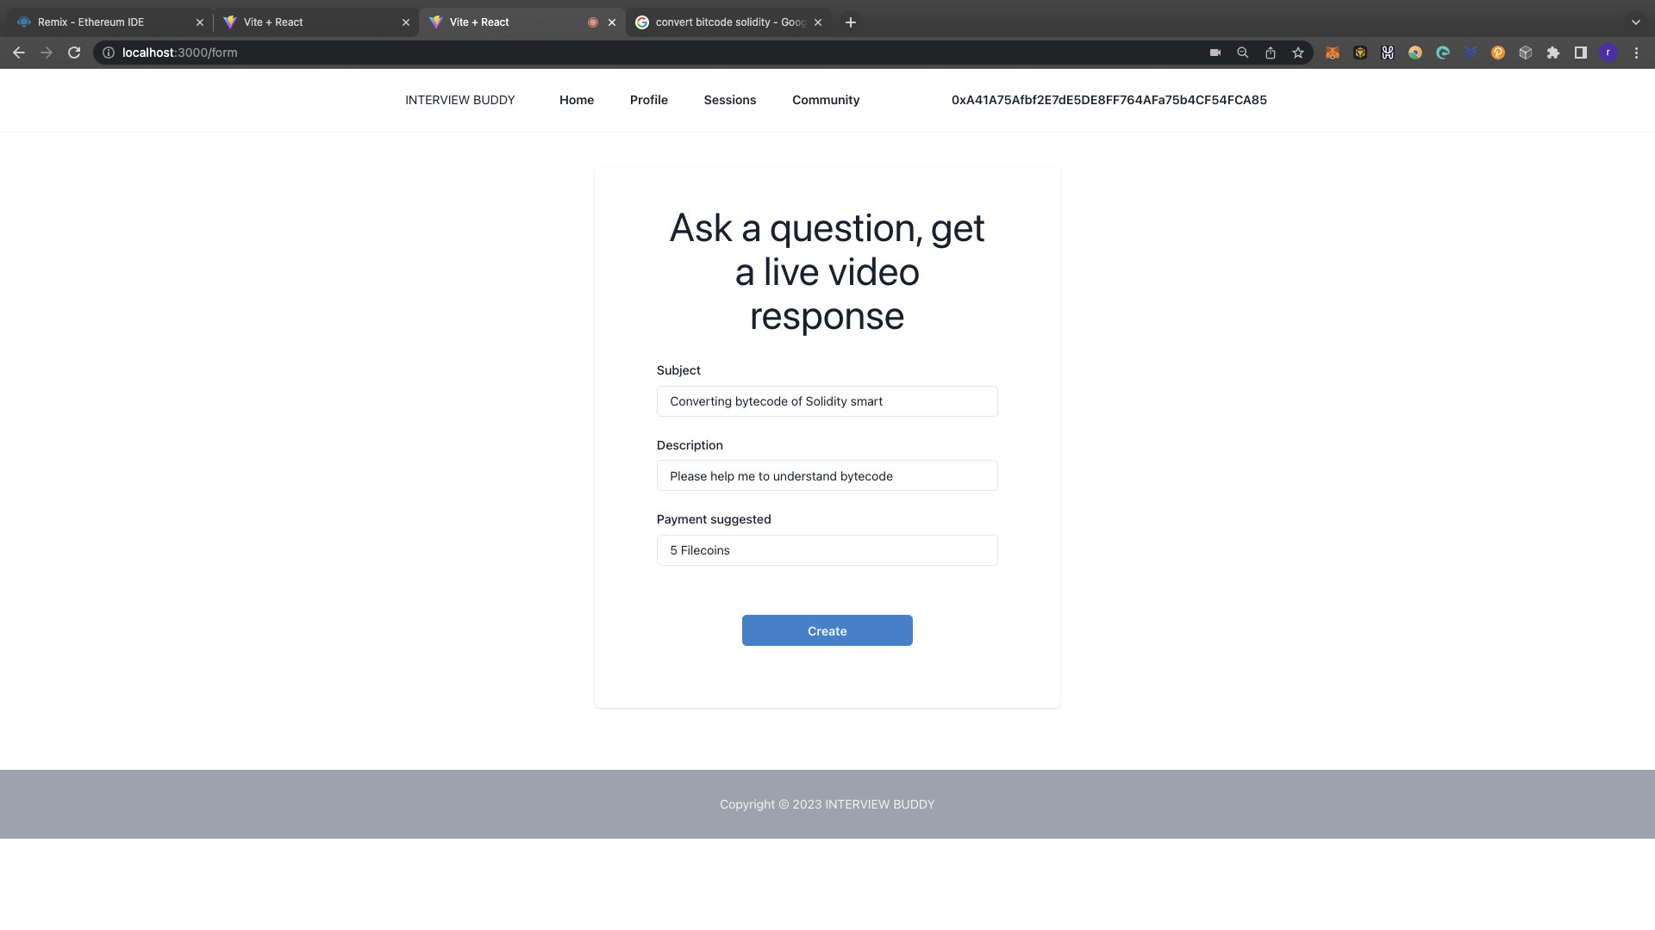
Task: Open a new browser tab
Action: (851, 22)
